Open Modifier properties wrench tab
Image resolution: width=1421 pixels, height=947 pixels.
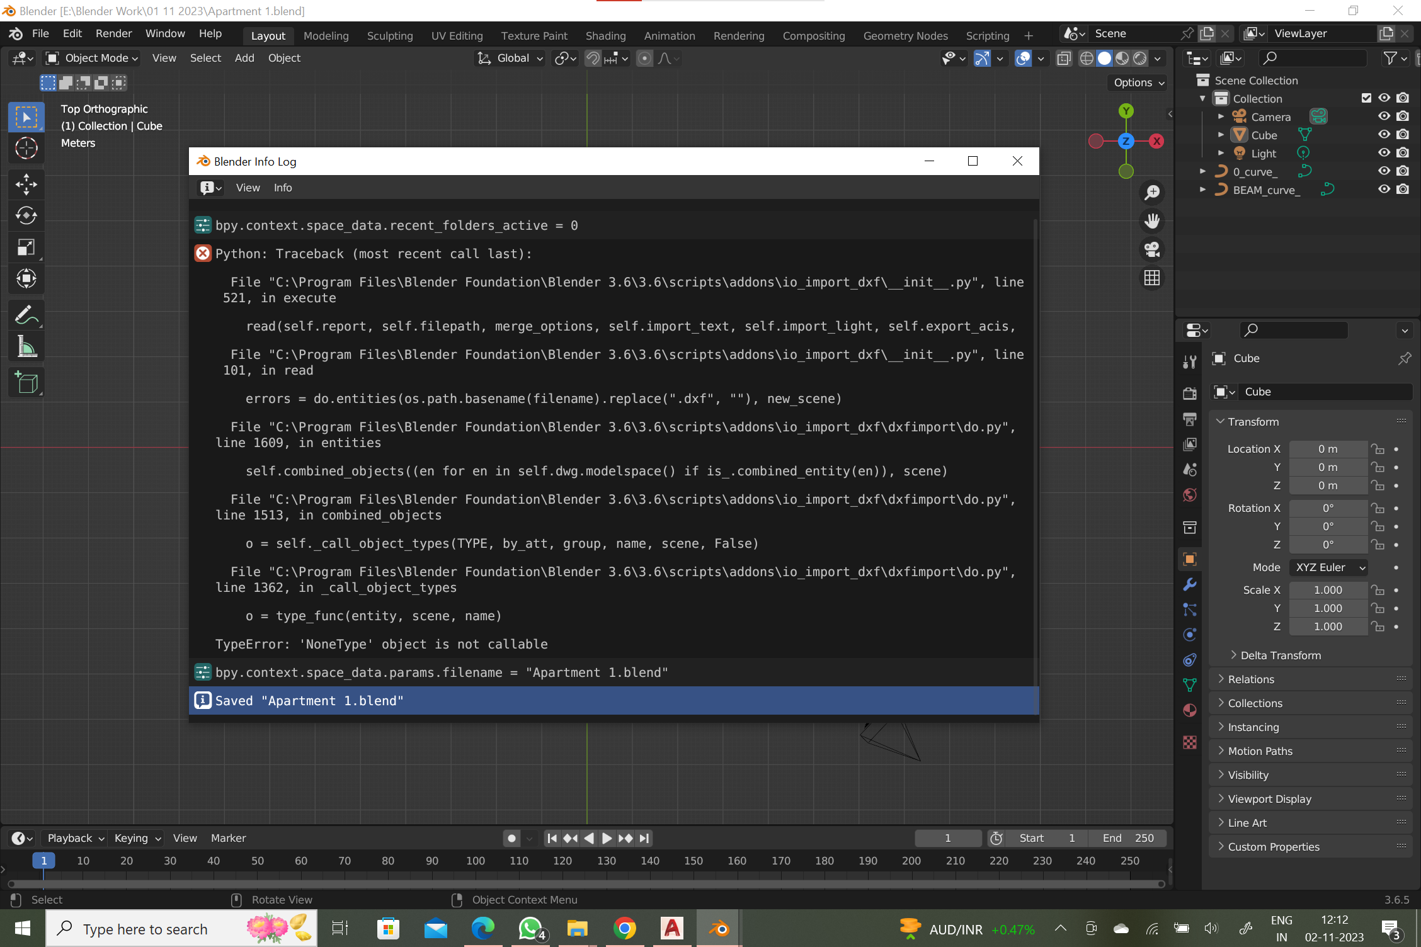[x=1189, y=584]
